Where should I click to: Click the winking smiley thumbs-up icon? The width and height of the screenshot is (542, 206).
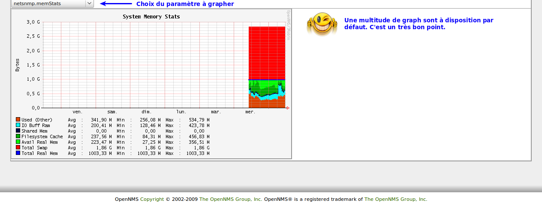point(322,24)
